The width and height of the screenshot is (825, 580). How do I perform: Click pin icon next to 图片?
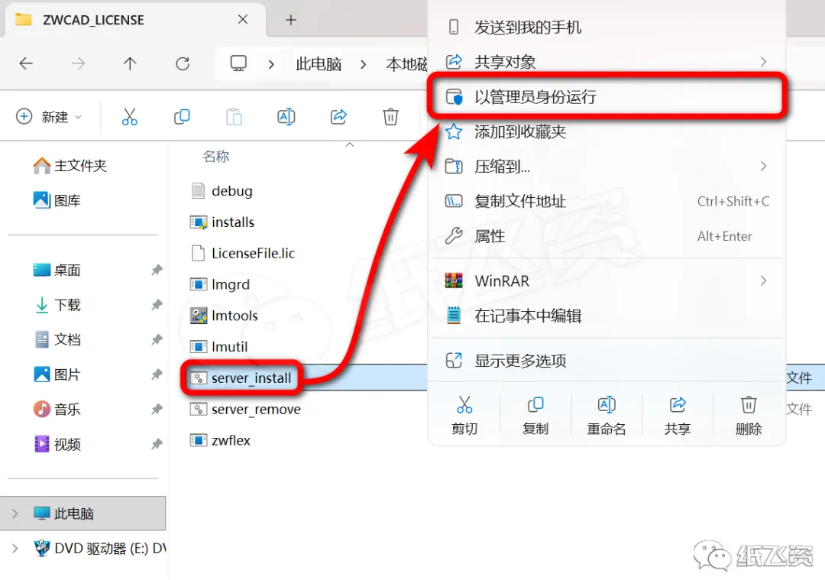[x=157, y=374]
